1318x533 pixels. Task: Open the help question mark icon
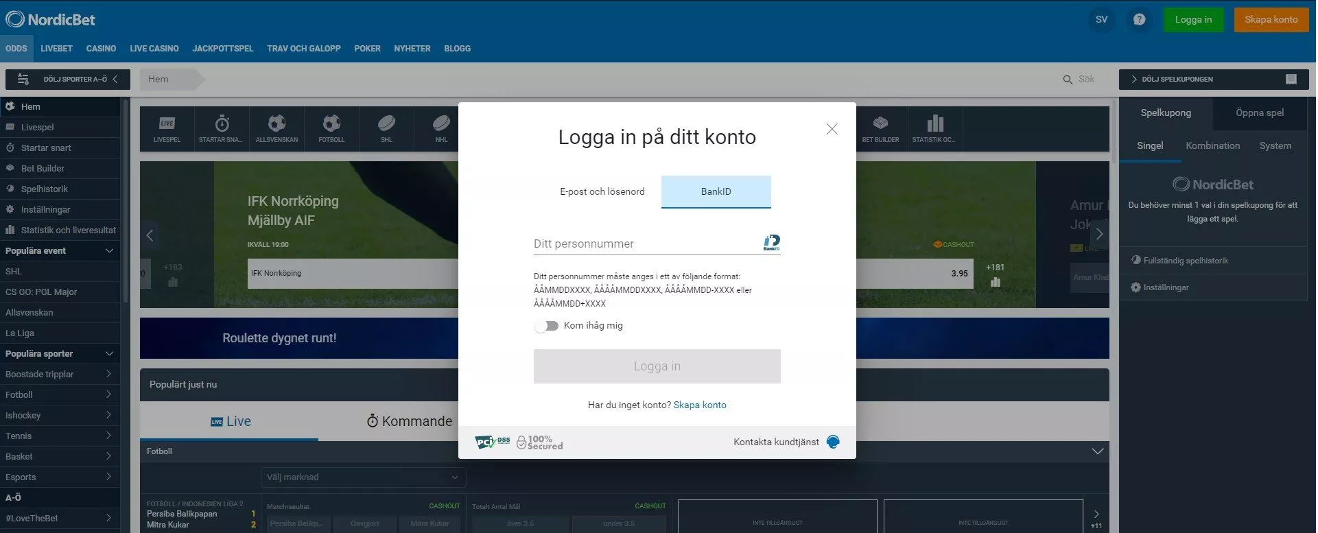[x=1139, y=19]
